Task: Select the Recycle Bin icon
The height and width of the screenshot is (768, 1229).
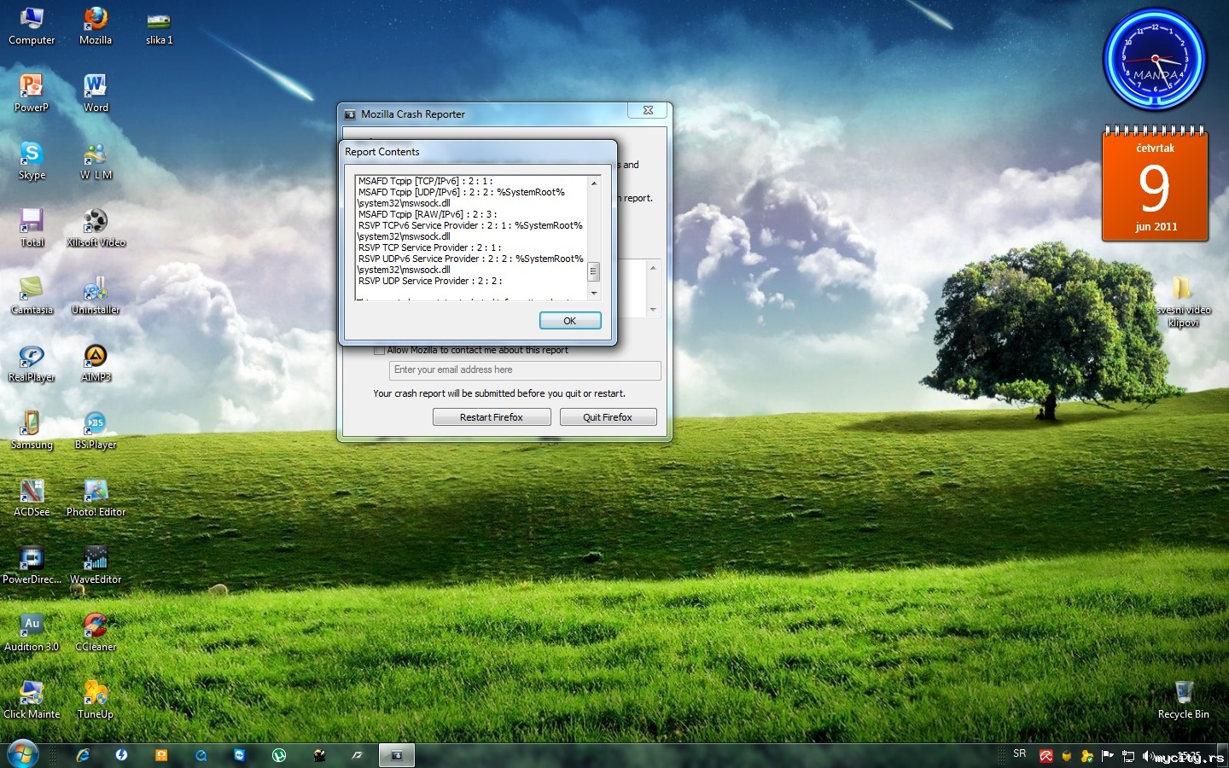Action: [x=1184, y=700]
